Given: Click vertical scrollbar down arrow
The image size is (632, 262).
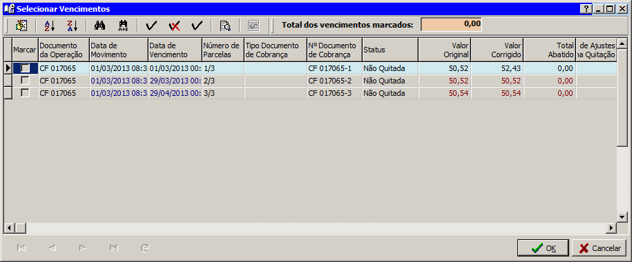Looking at the screenshot, I should coord(622,217).
